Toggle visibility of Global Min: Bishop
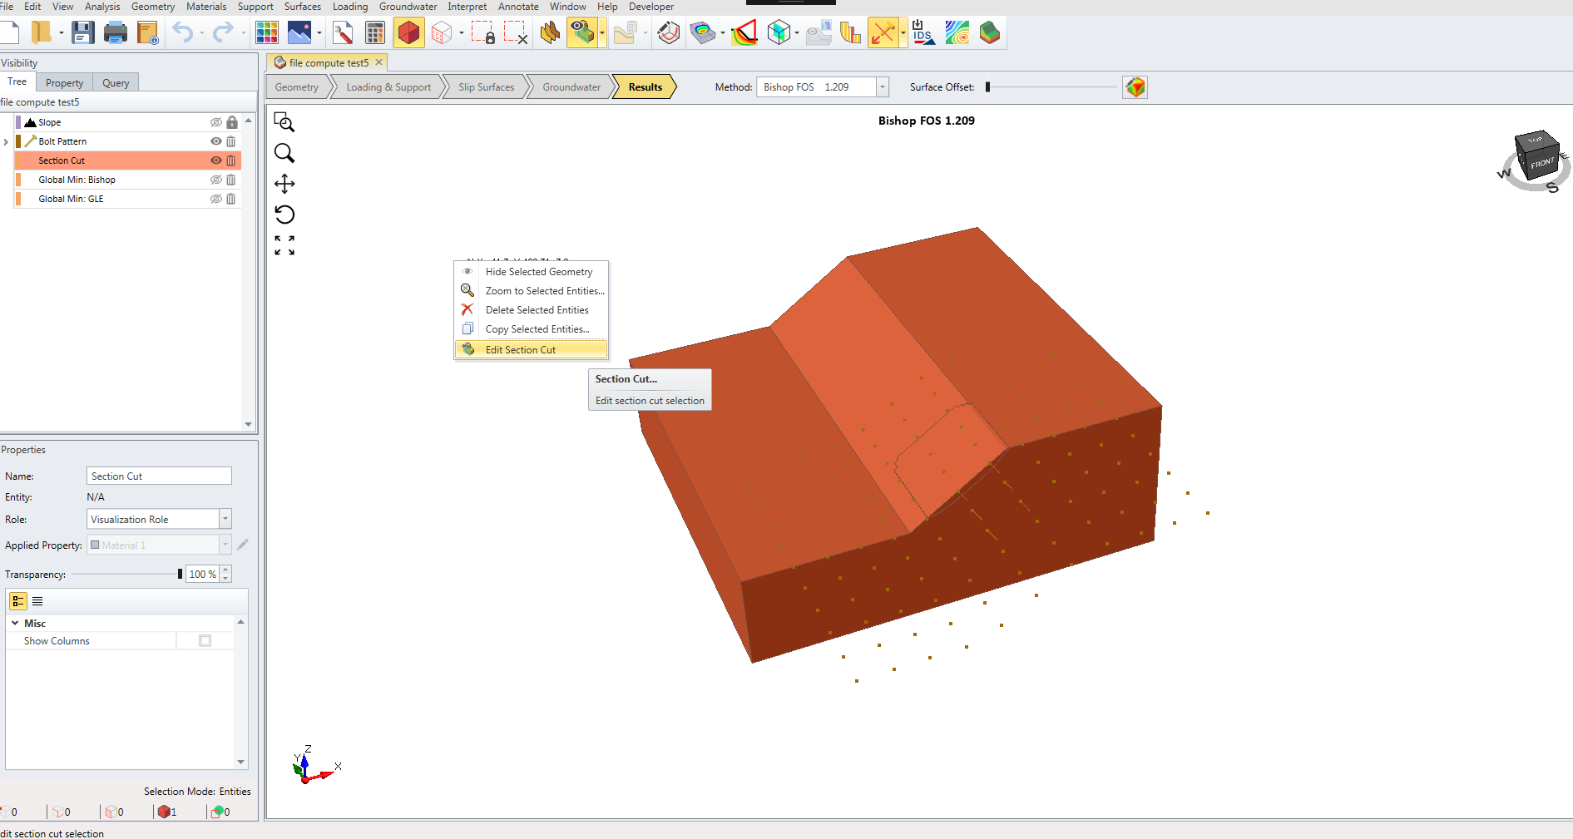1573x839 pixels. (x=216, y=180)
